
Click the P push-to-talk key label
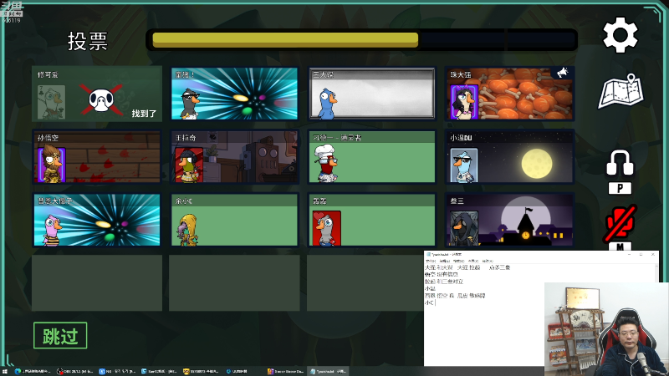click(x=620, y=188)
